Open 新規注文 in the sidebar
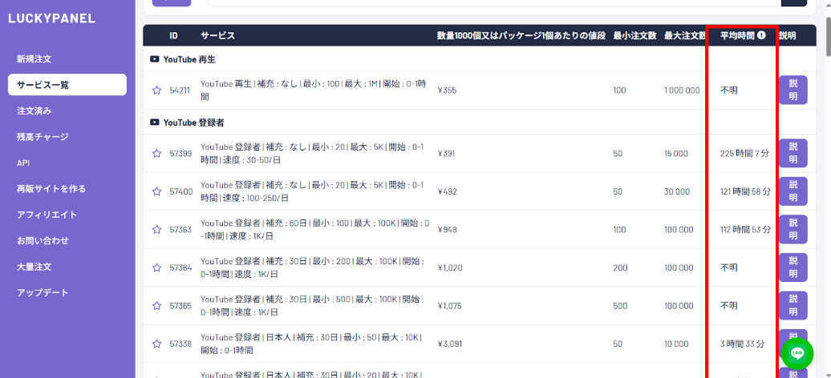 [67, 58]
